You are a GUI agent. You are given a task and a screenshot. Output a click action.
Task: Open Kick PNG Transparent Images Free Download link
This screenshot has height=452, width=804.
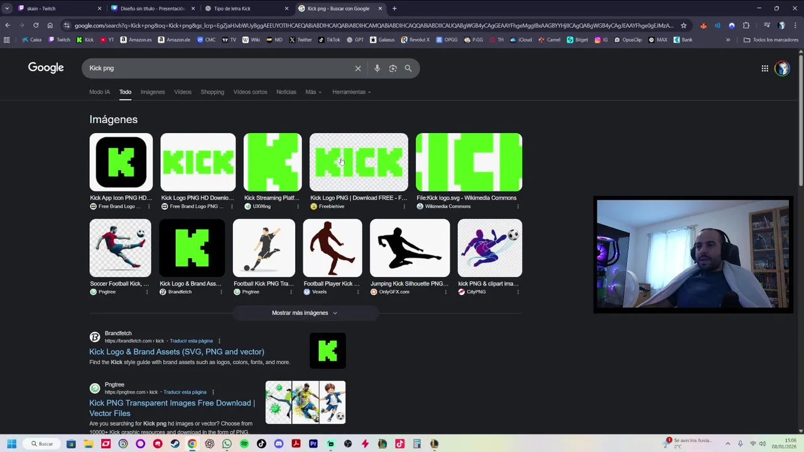click(x=172, y=408)
